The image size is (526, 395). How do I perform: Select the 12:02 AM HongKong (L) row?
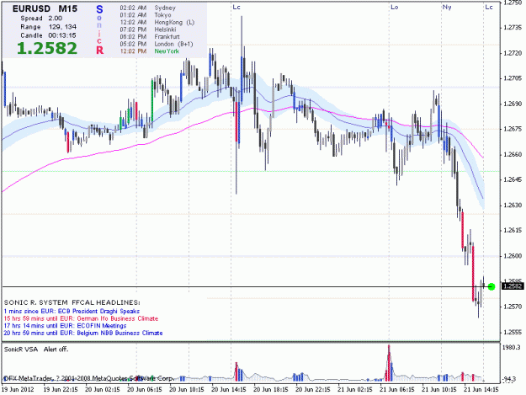click(x=157, y=23)
